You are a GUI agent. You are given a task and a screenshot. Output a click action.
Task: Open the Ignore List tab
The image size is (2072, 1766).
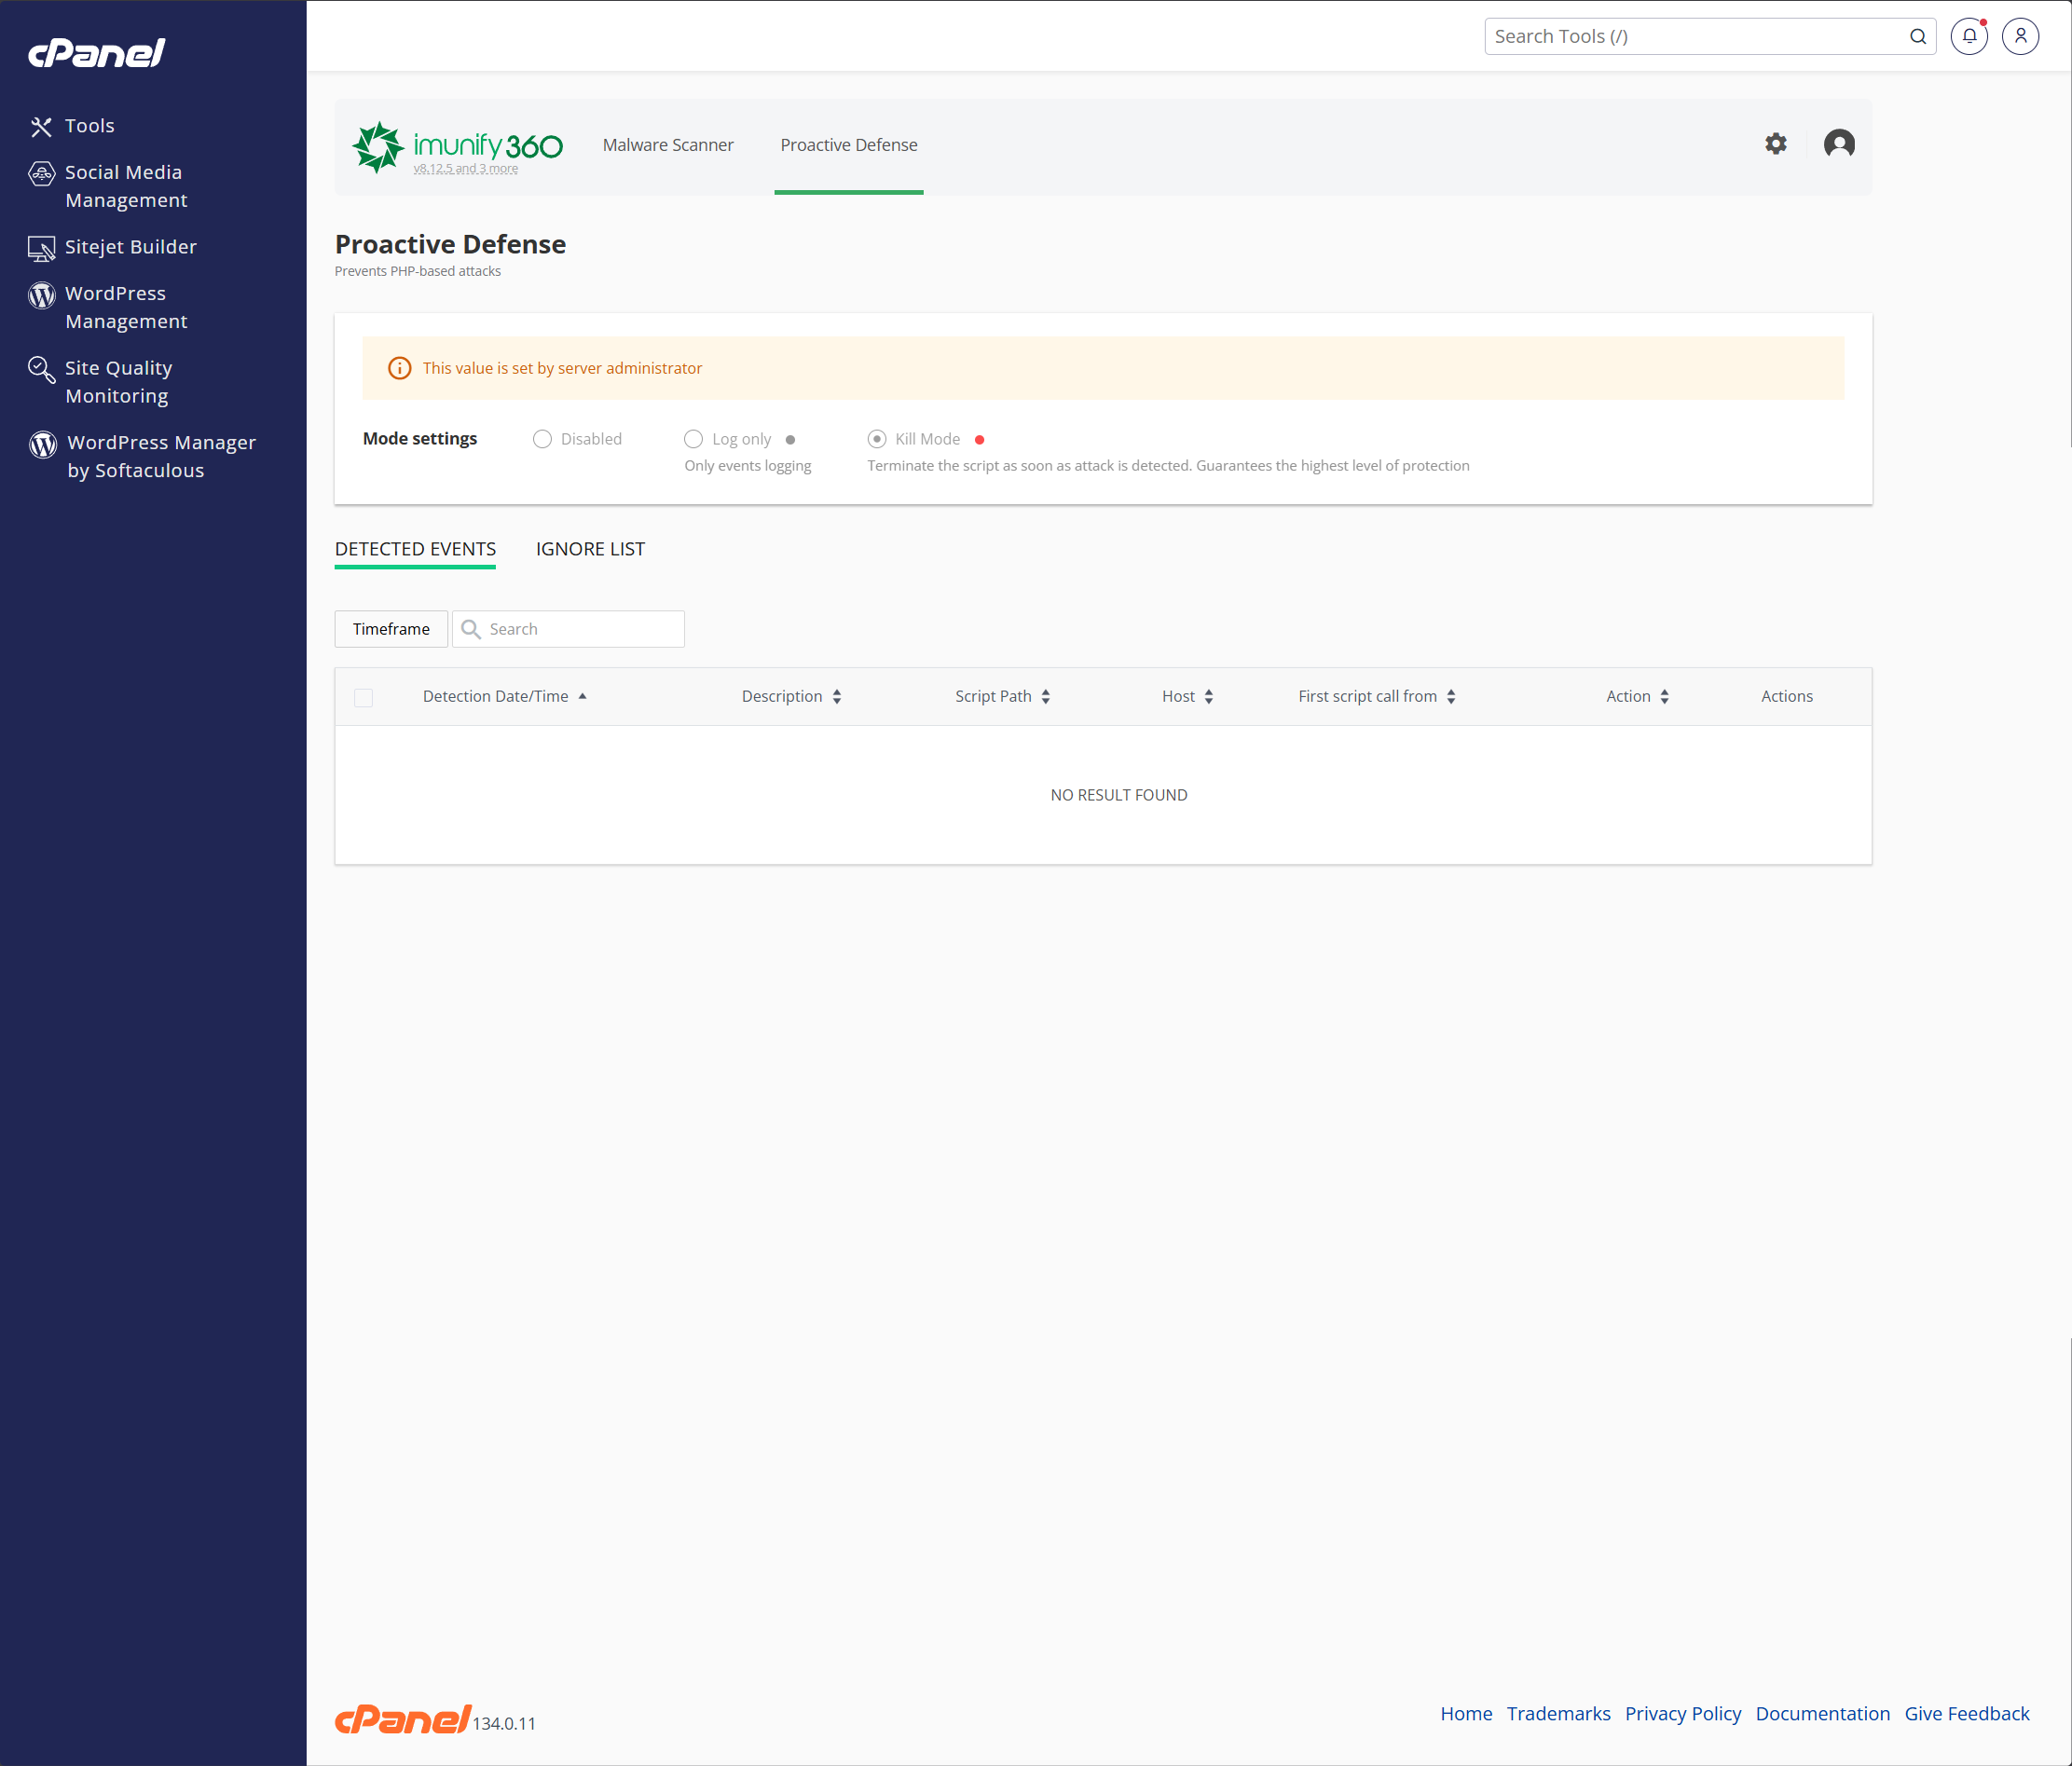(589, 549)
